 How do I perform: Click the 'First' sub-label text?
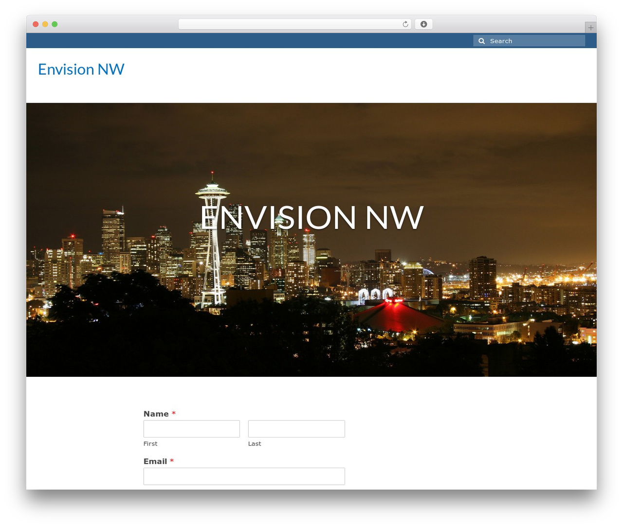[x=150, y=444]
